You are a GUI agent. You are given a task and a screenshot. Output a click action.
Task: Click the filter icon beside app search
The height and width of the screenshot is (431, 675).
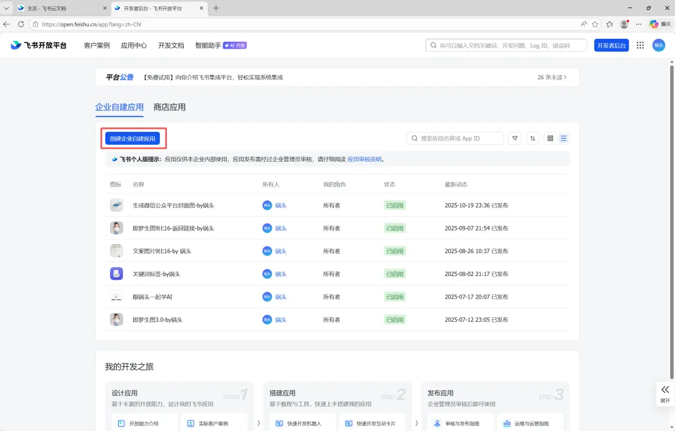coord(515,139)
